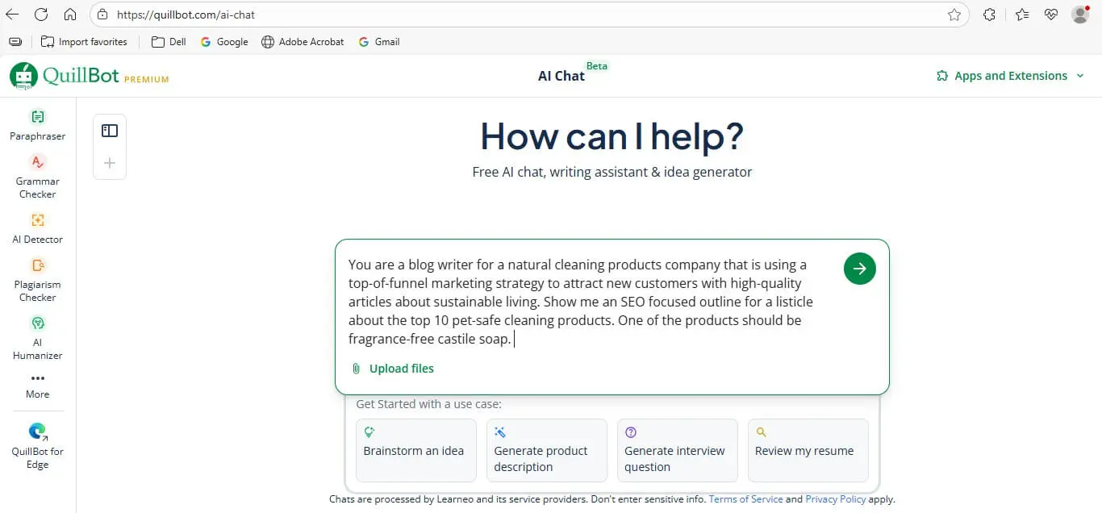This screenshot has height=513, width=1102.
Task: Open the Gmail bookmark in favorites bar
Action: click(x=379, y=42)
